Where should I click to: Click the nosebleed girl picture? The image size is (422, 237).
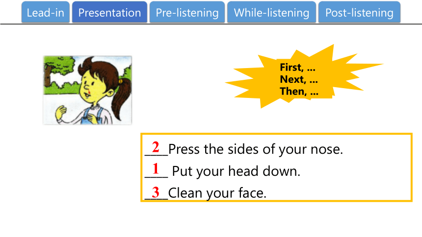coord(87,90)
